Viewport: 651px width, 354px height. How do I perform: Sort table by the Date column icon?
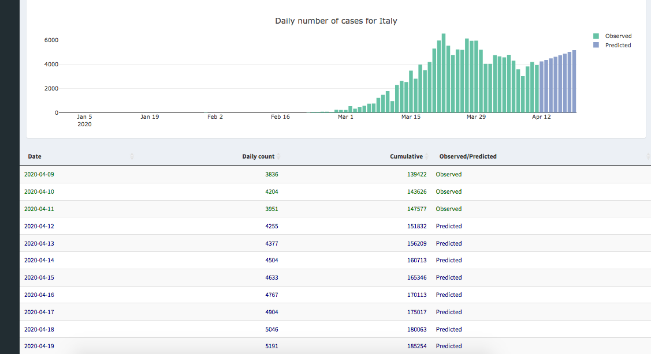[132, 156]
